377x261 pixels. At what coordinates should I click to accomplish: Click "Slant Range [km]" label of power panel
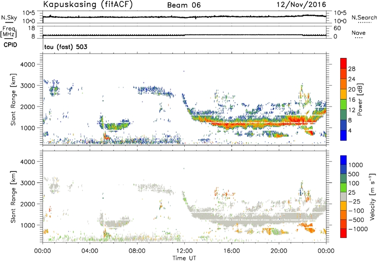click(x=13, y=99)
